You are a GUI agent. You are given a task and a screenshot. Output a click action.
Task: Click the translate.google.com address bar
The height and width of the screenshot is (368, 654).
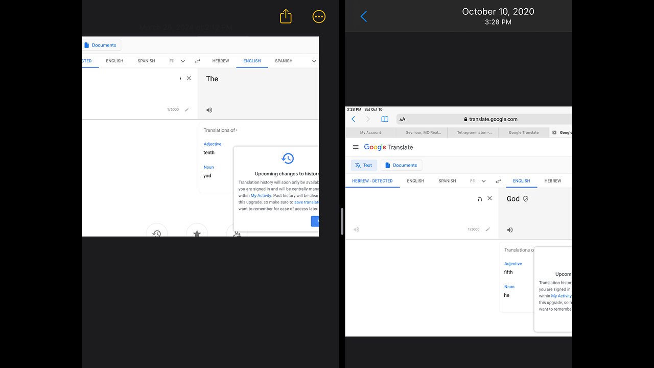click(x=484, y=119)
